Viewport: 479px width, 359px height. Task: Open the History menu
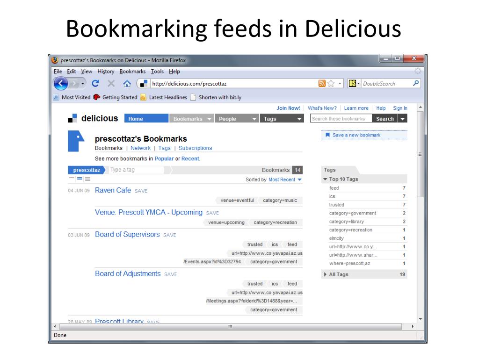(x=106, y=72)
